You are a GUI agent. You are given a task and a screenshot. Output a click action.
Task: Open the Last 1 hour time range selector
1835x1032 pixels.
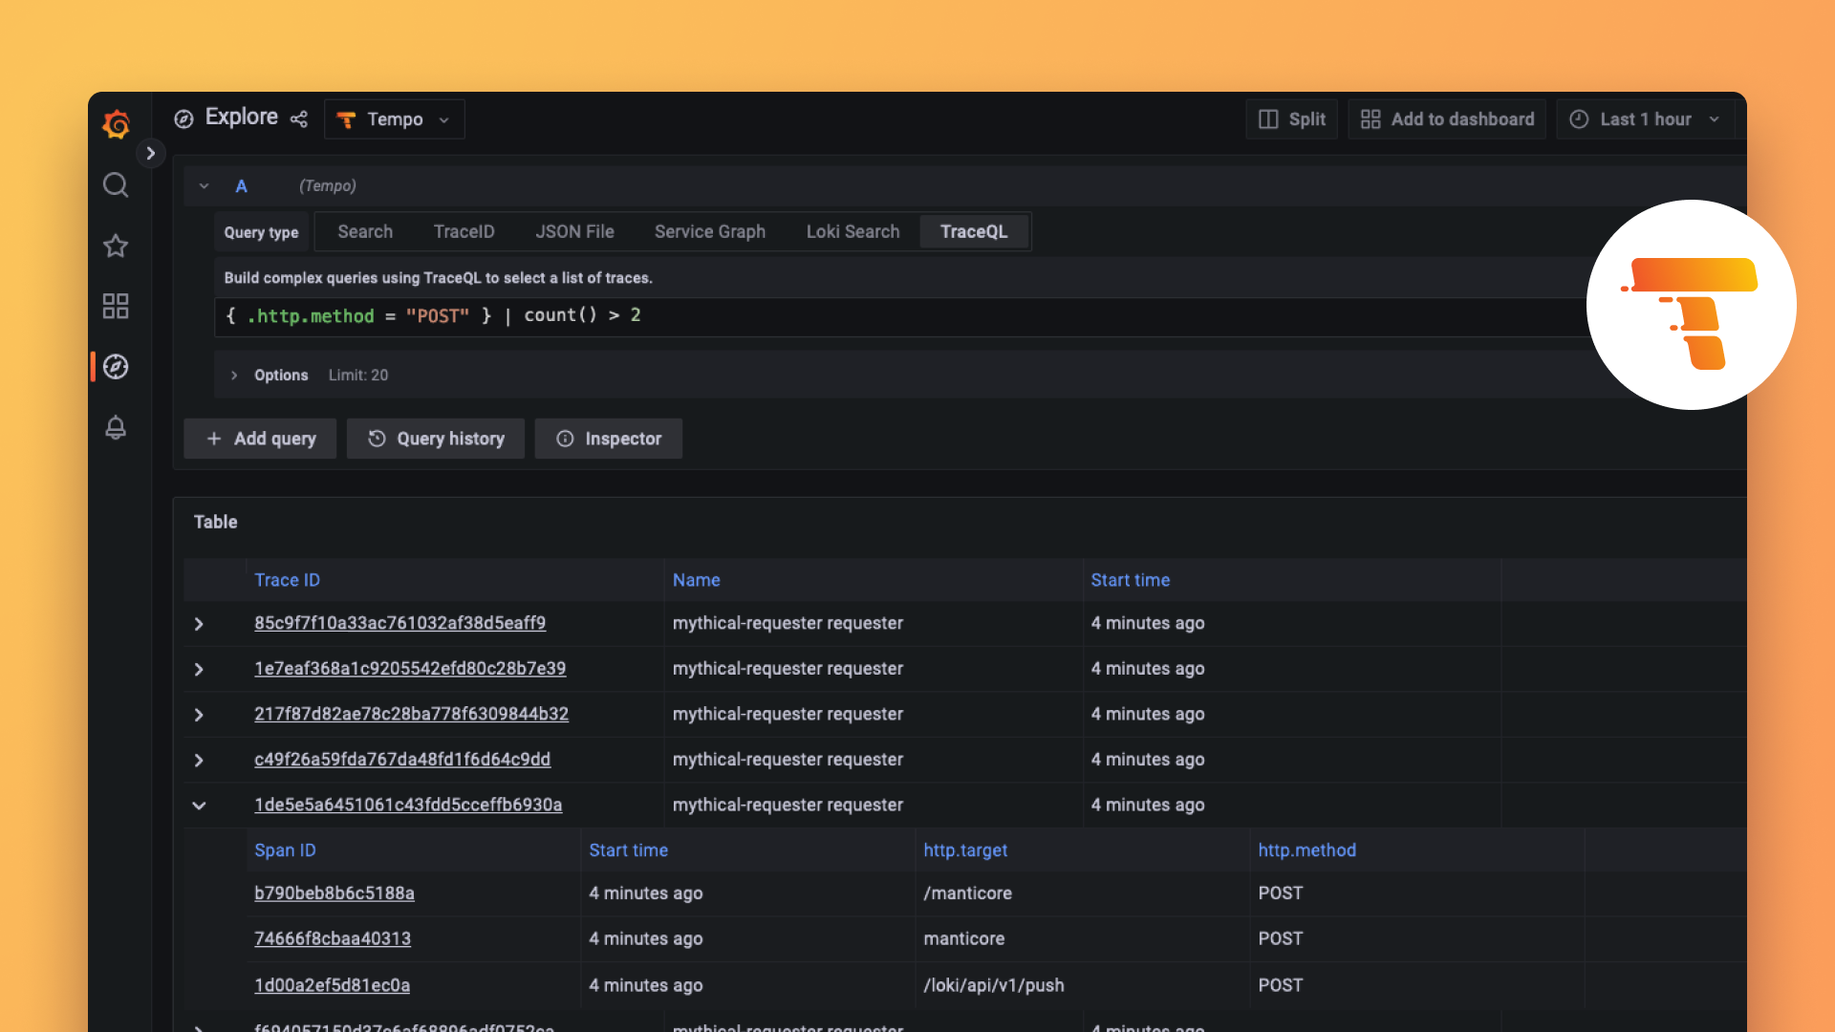click(1645, 118)
